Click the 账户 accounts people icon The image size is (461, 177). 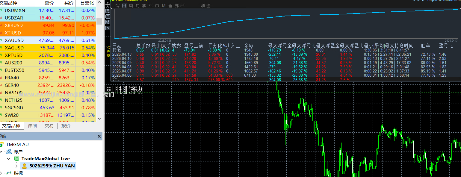9,152
